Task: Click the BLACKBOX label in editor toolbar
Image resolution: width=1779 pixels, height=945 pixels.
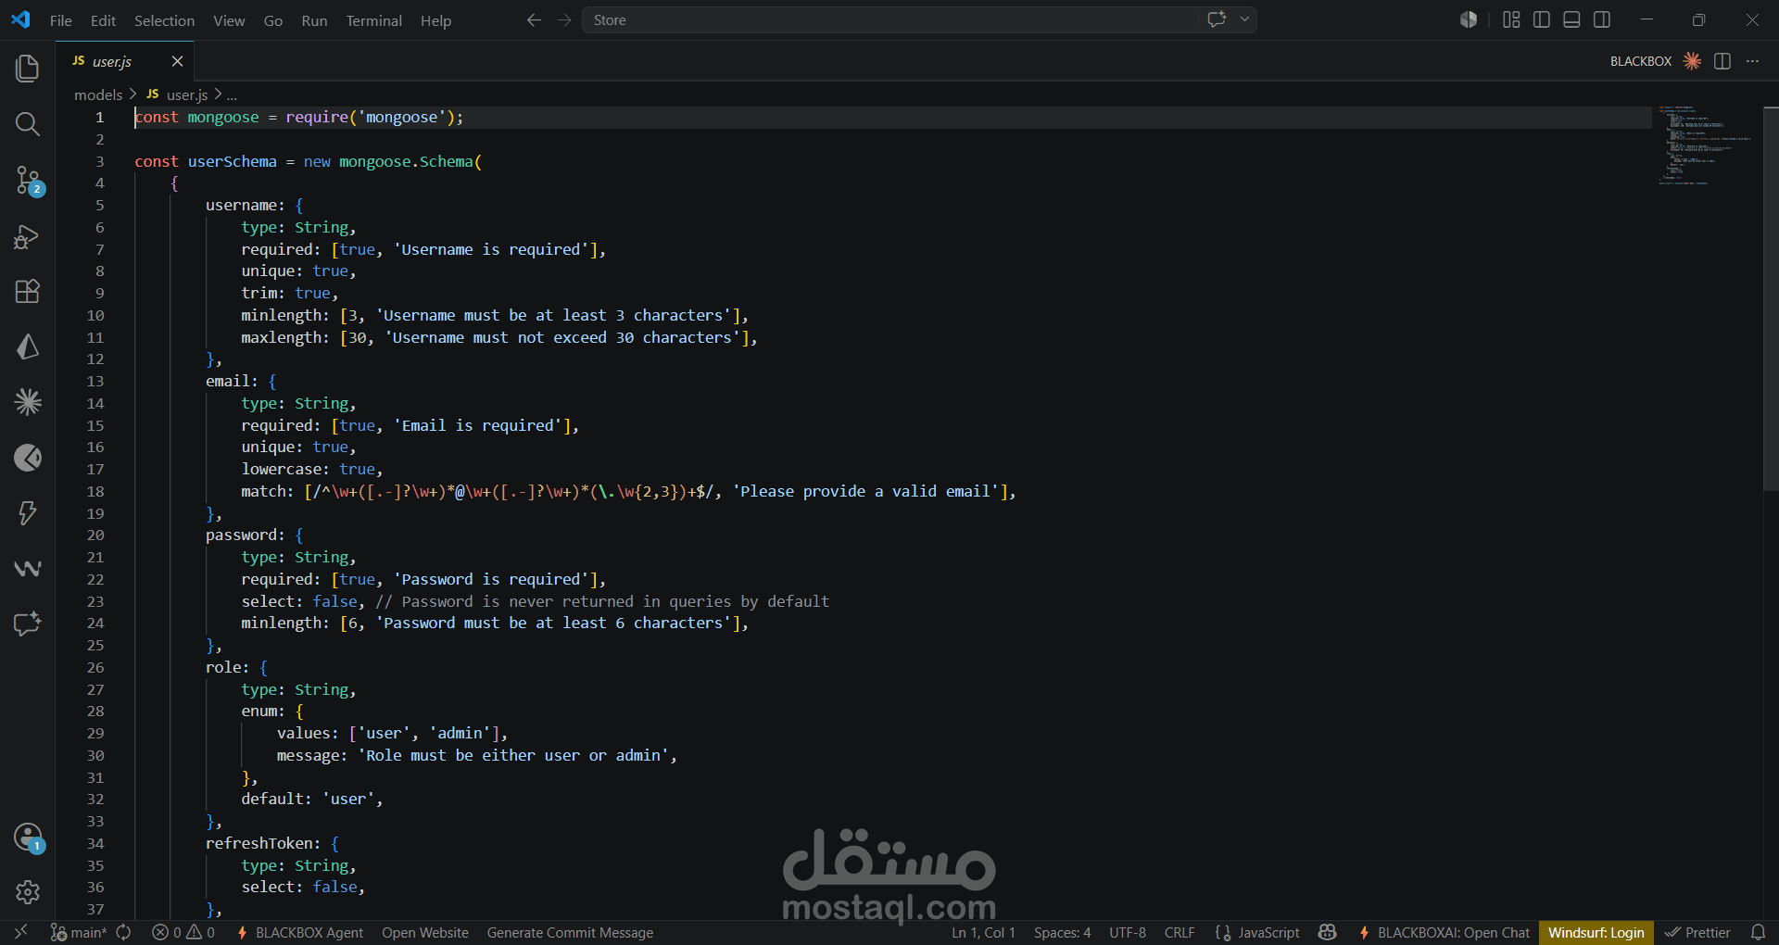Action: pos(1640,61)
